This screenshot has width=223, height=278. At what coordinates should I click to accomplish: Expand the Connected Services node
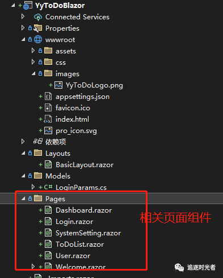coord(23,16)
